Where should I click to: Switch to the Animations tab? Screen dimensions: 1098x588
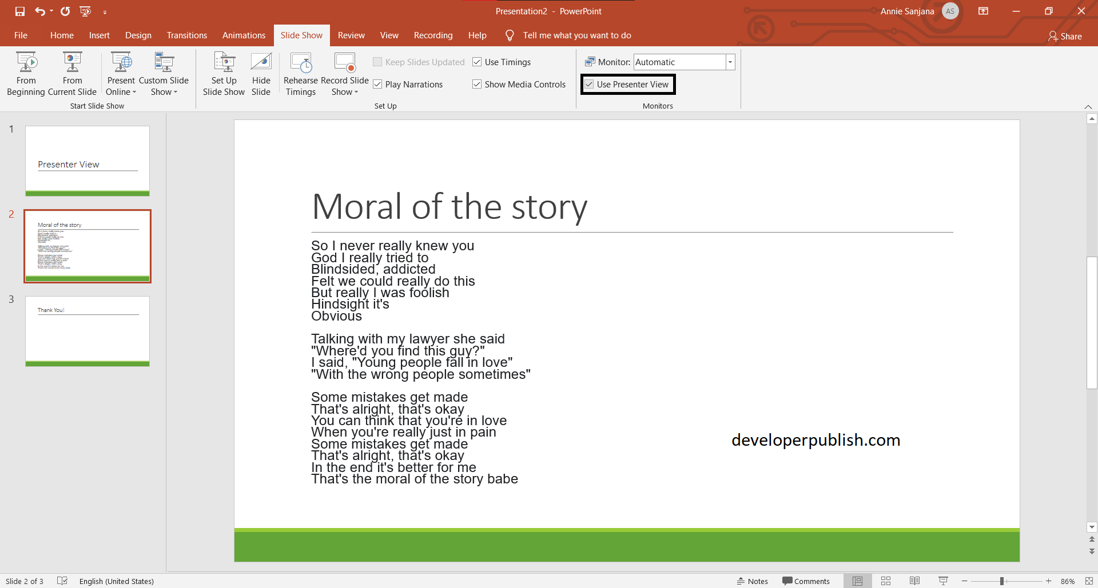point(244,35)
